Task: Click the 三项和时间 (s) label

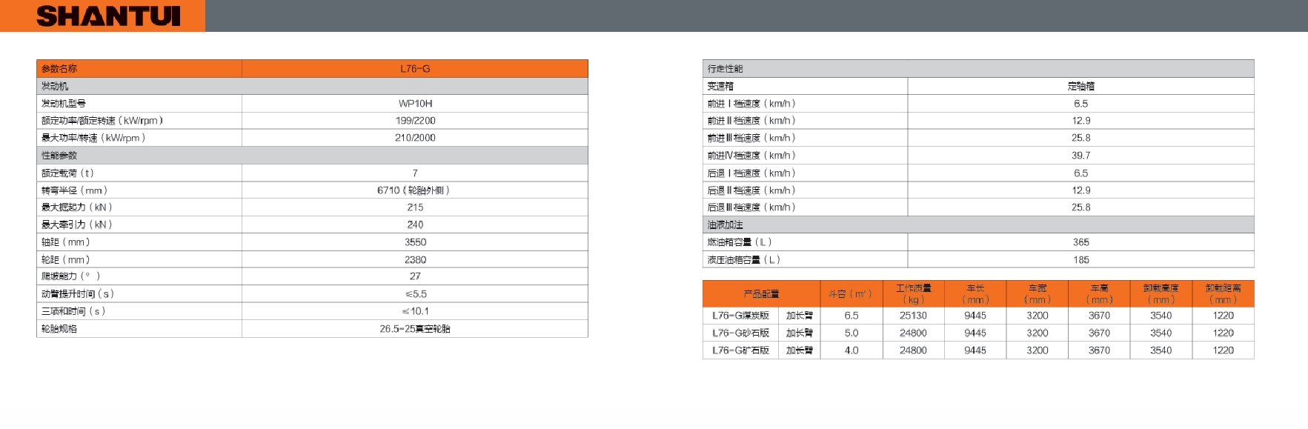Action: tap(73, 311)
